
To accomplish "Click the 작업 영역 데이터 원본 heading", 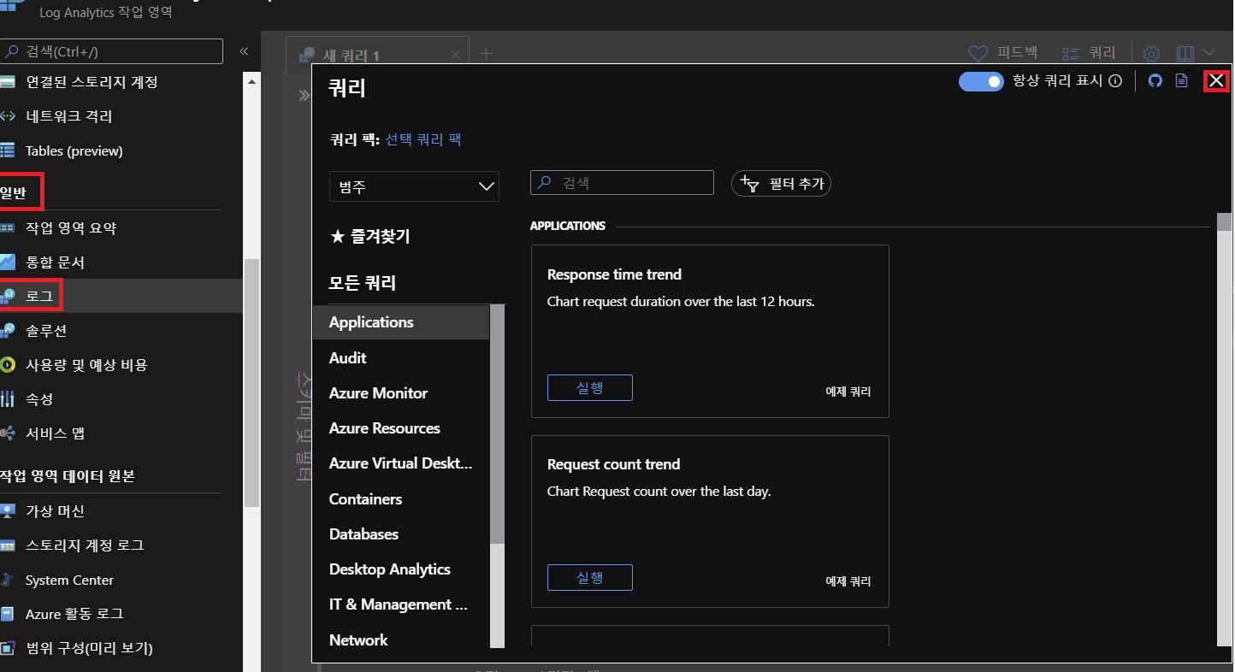I will tap(68, 476).
